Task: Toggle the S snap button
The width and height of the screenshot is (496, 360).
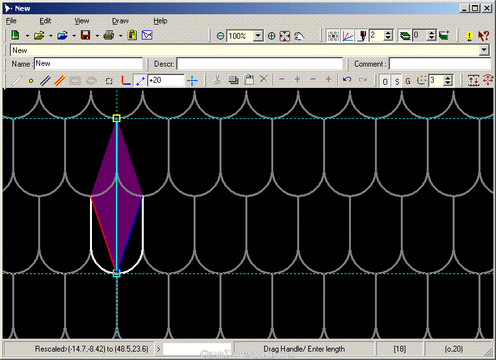Action: [x=397, y=81]
